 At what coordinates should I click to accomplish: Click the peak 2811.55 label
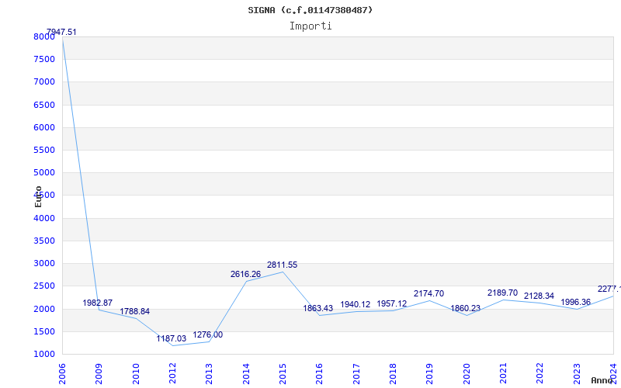click(x=282, y=265)
